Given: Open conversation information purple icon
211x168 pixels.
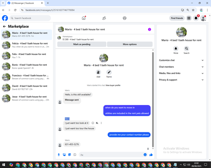Looking at the screenshot, I should 149,29.
